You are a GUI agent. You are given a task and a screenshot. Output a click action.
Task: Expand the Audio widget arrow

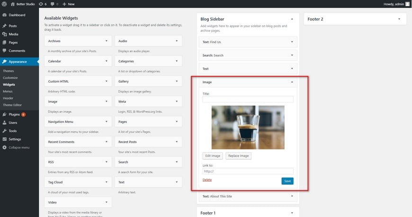tap(177, 41)
